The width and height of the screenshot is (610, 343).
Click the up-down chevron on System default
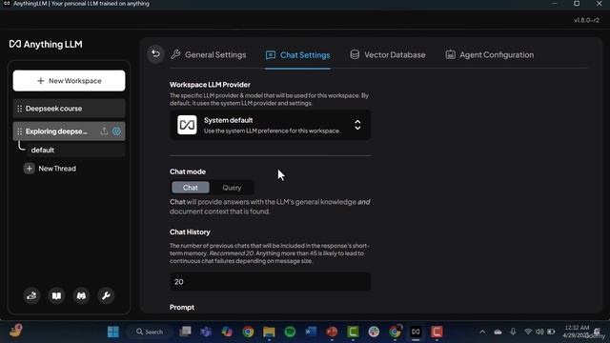pos(357,125)
